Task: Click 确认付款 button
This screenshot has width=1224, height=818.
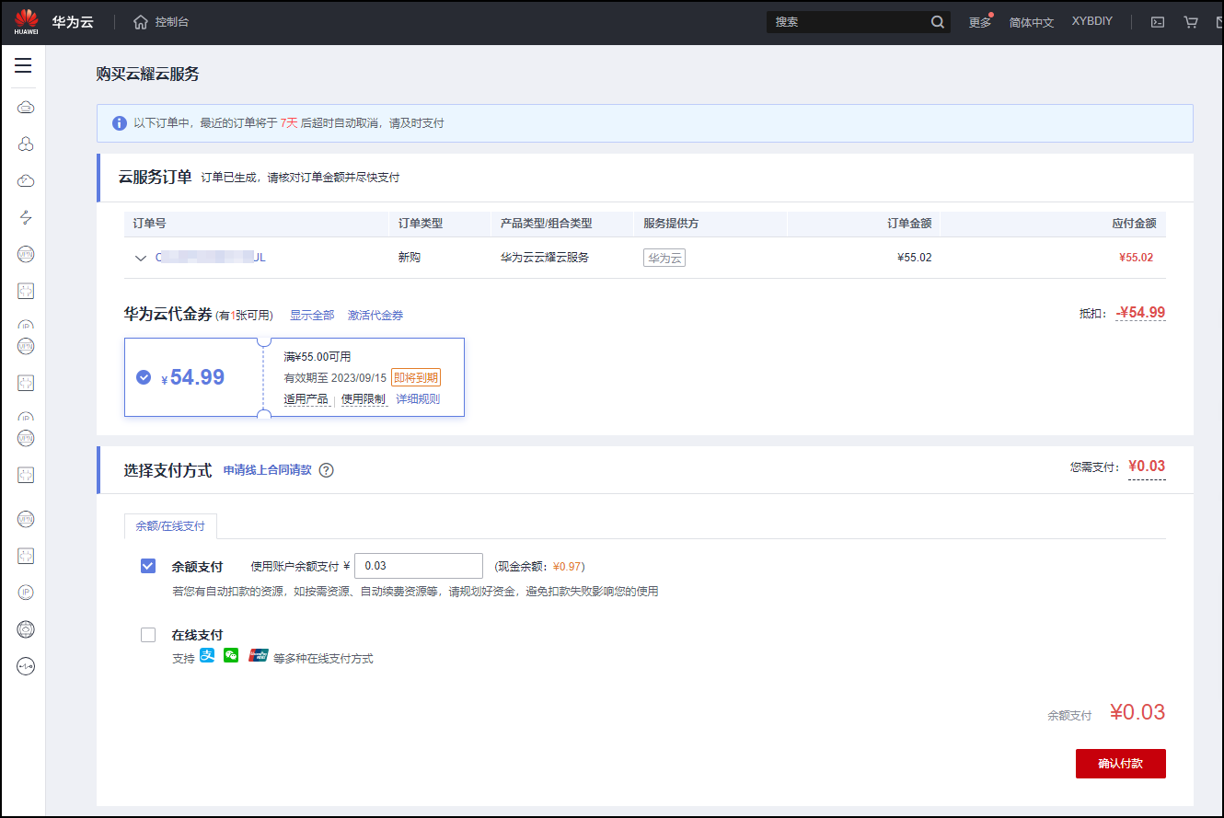Action: pyautogui.click(x=1121, y=764)
